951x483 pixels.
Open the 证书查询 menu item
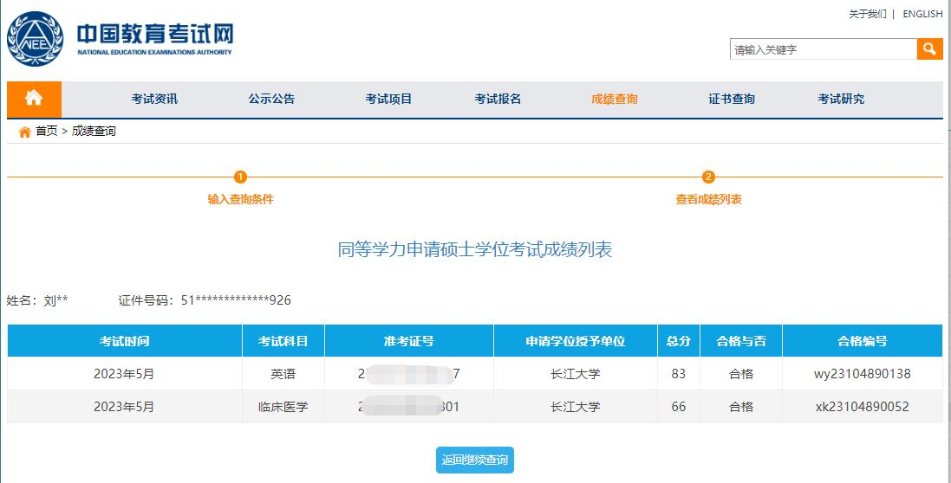pos(731,99)
